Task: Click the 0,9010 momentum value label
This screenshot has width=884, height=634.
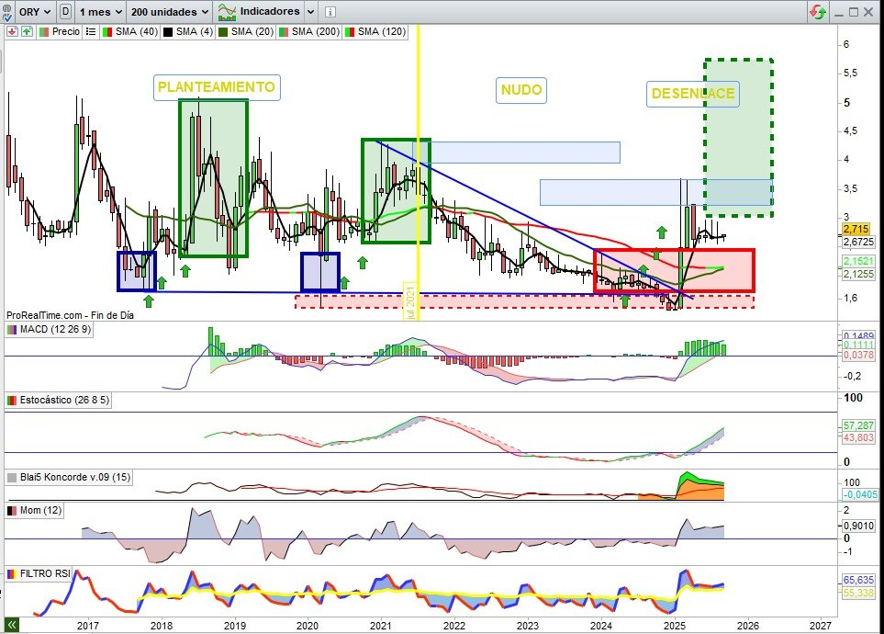Action: [x=858, y=526]
